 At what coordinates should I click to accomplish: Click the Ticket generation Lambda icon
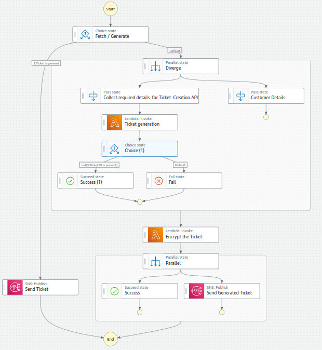pos(115,123)
